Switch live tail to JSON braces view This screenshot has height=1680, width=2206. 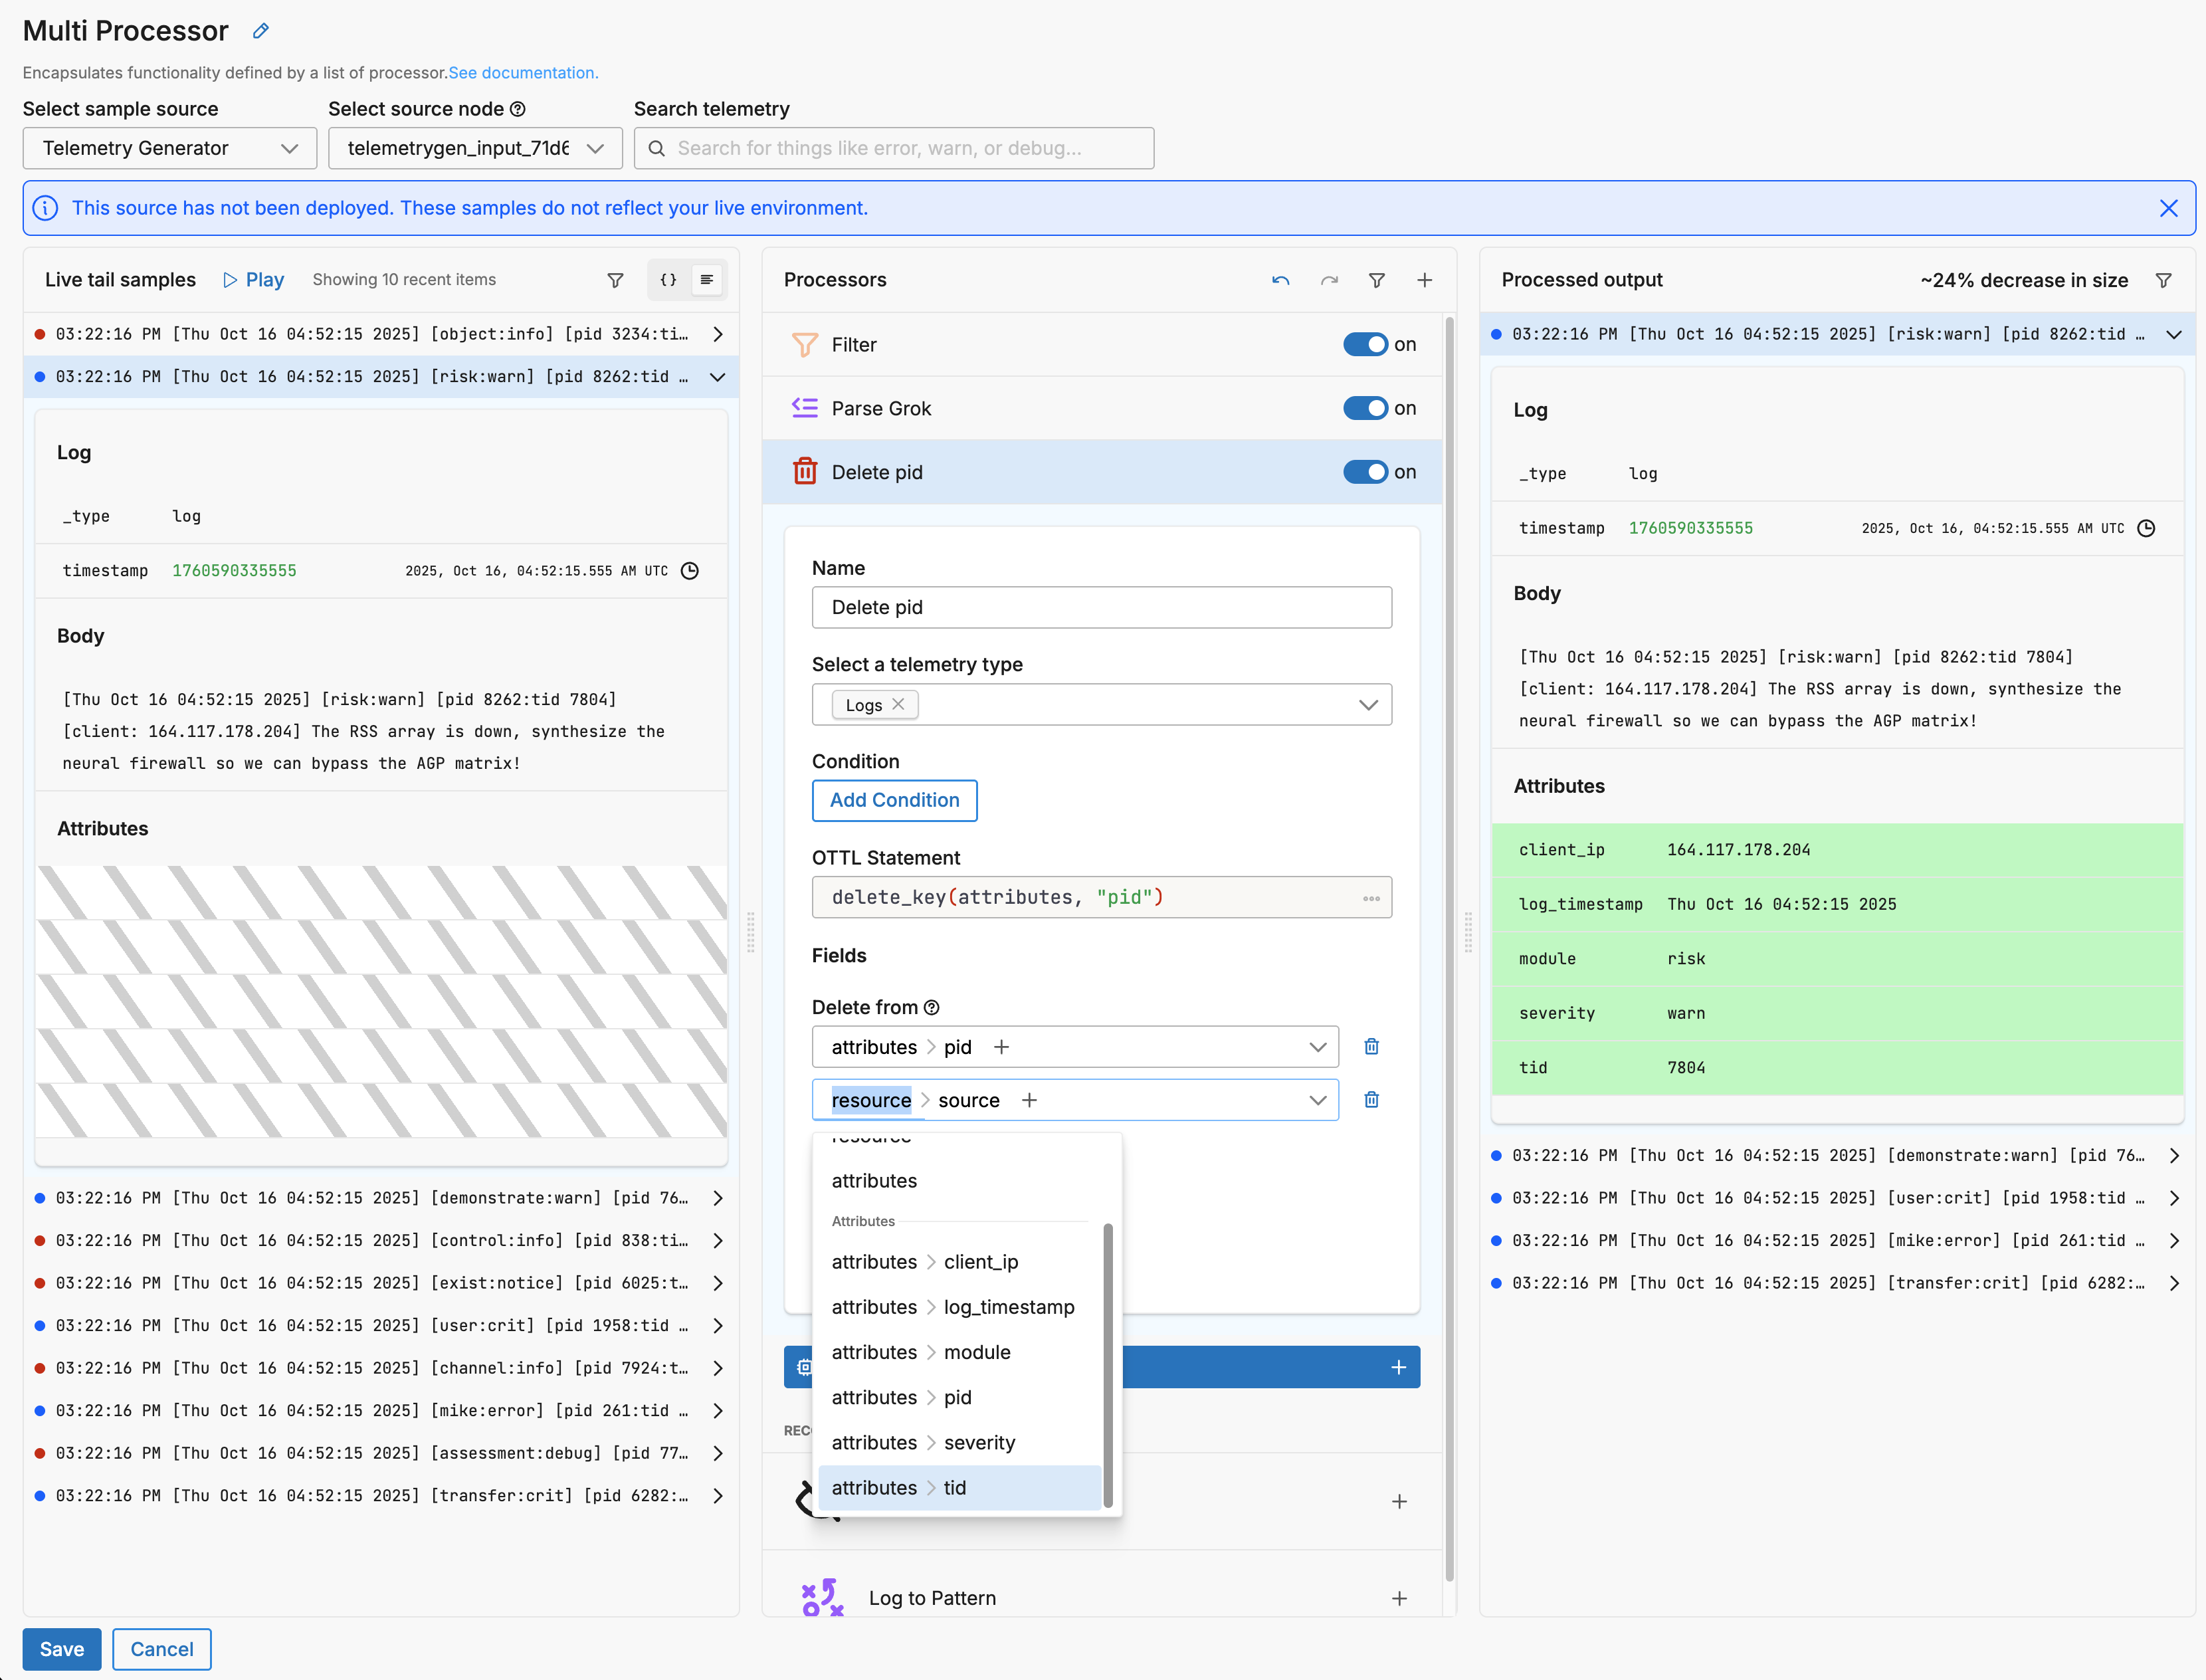pyautogui.click(x=668, y=280)
